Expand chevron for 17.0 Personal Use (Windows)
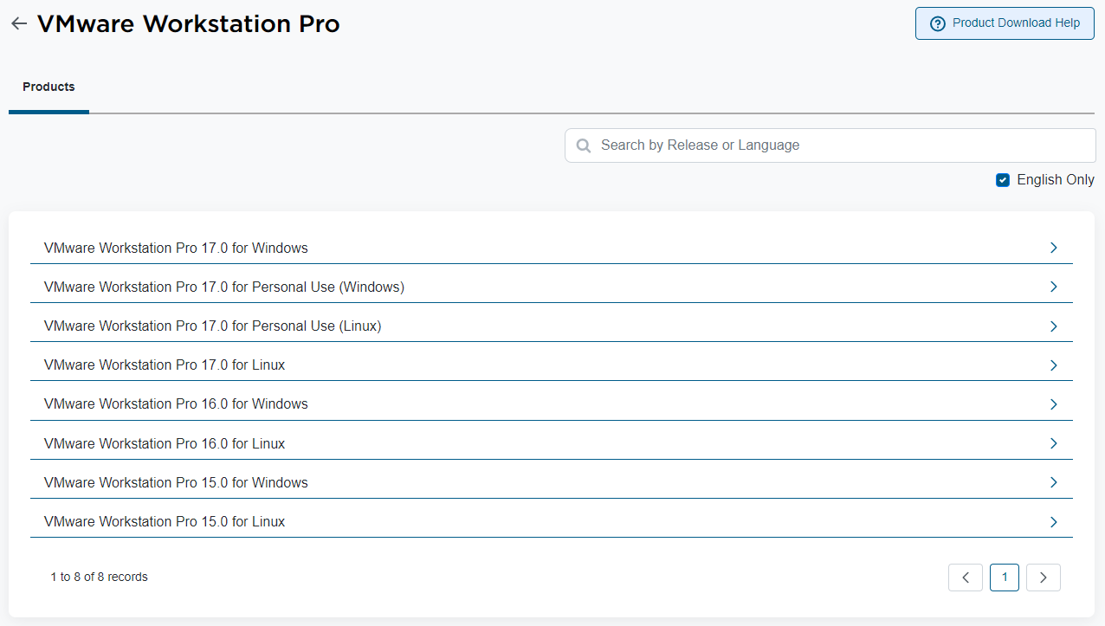1105x626 pixels. [x=1054, y=287]
